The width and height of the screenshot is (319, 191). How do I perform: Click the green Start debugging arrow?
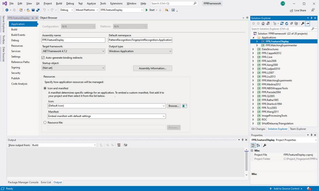pyautogui.click(x=146, y=10)
